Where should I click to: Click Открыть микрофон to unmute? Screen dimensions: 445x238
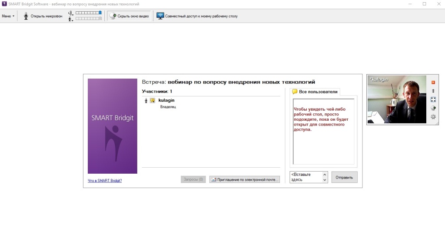tap(43, 16)
